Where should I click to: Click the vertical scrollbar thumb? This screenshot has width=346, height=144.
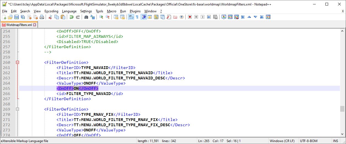(342, 109)
